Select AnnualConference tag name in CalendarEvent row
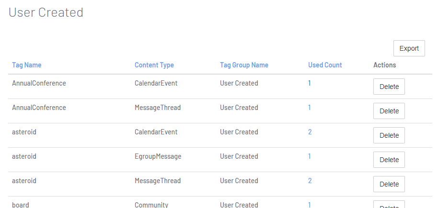Viewport: 438px width, 208px height. [x=39, y=83]
